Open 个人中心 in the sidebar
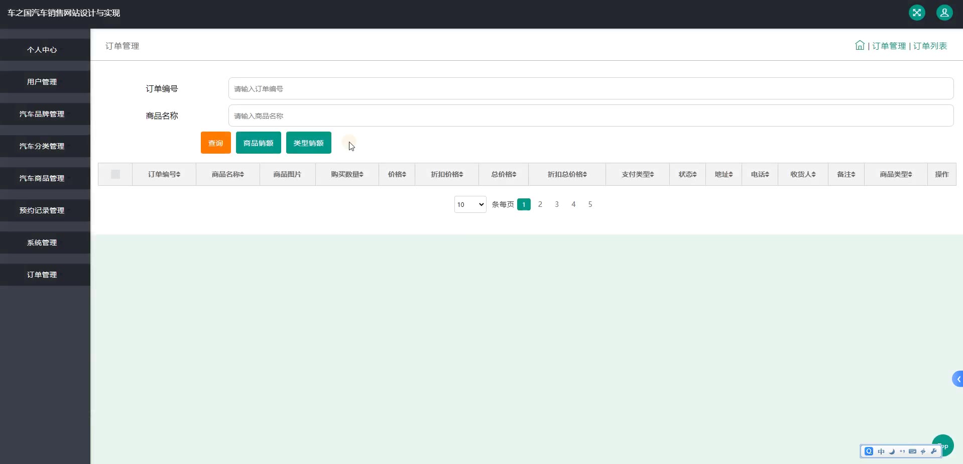This screenshot has height=464, width=963. pos(45,50)
